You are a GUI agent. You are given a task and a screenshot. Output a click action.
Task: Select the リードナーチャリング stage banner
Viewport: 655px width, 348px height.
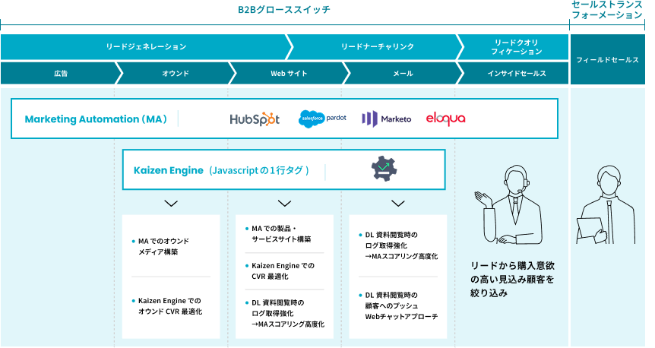pyautogui.click(x=377, y=47)
